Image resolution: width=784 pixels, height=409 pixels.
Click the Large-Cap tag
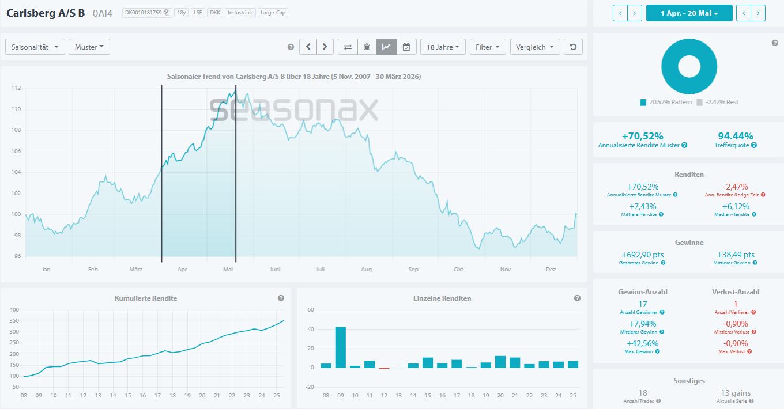[x=272, y=13]
